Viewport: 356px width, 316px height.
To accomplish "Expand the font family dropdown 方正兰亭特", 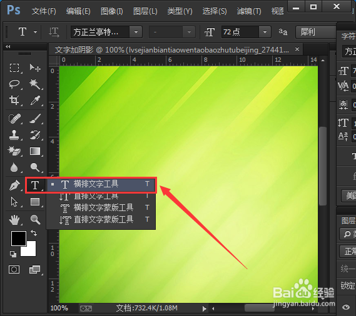I will click(136, 32).
